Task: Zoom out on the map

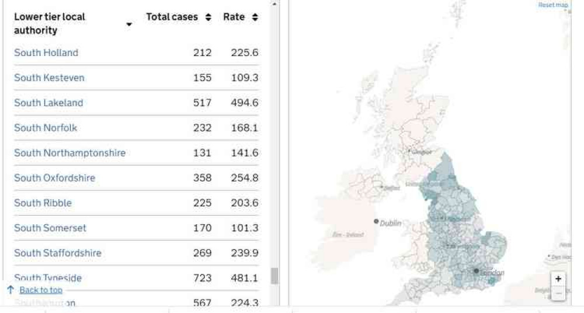Action: click(x=558, y=293)
